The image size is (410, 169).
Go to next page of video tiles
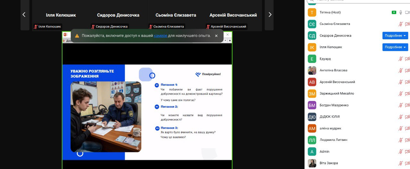click(x=270, y=14)
